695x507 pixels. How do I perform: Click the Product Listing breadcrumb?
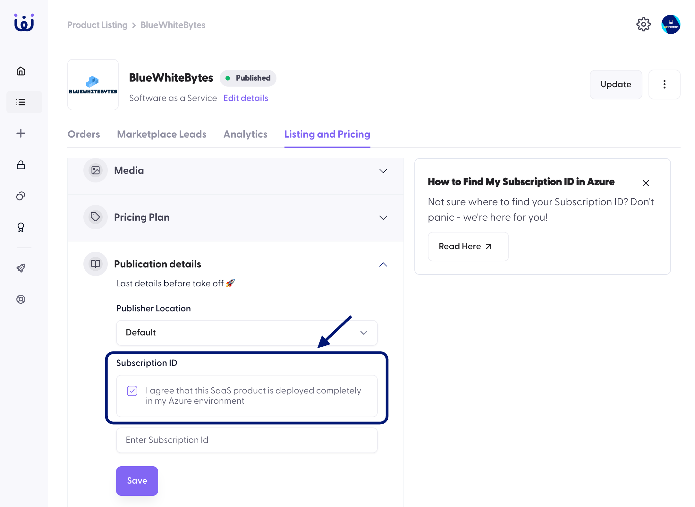97,25
